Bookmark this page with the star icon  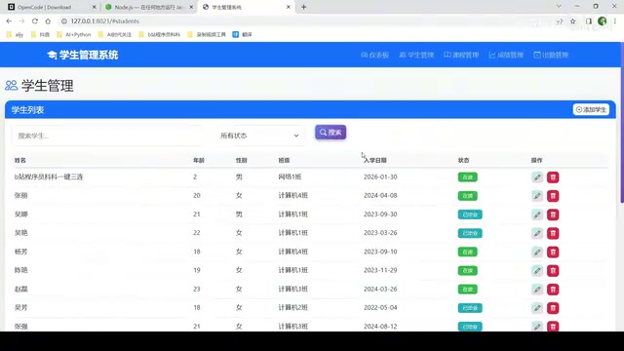(573, 21)
